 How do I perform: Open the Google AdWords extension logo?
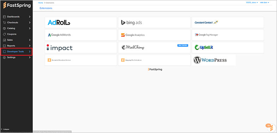(x=59, y=35)
